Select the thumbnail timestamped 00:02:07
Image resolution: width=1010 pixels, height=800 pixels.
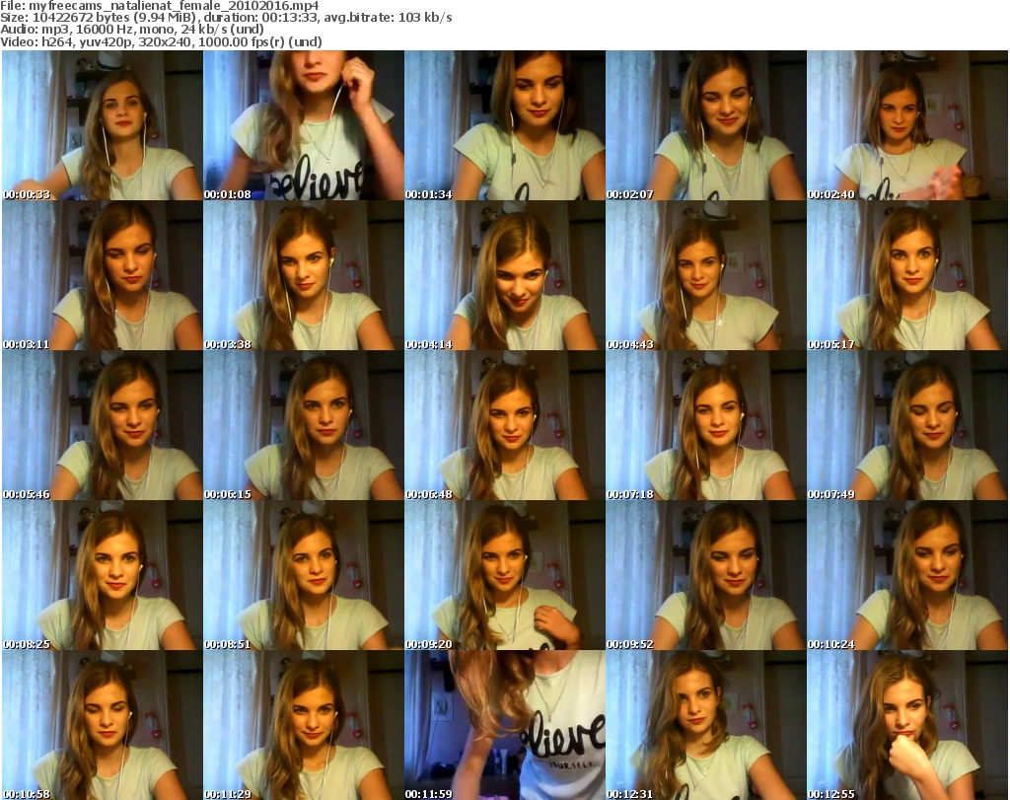(706, 125)
